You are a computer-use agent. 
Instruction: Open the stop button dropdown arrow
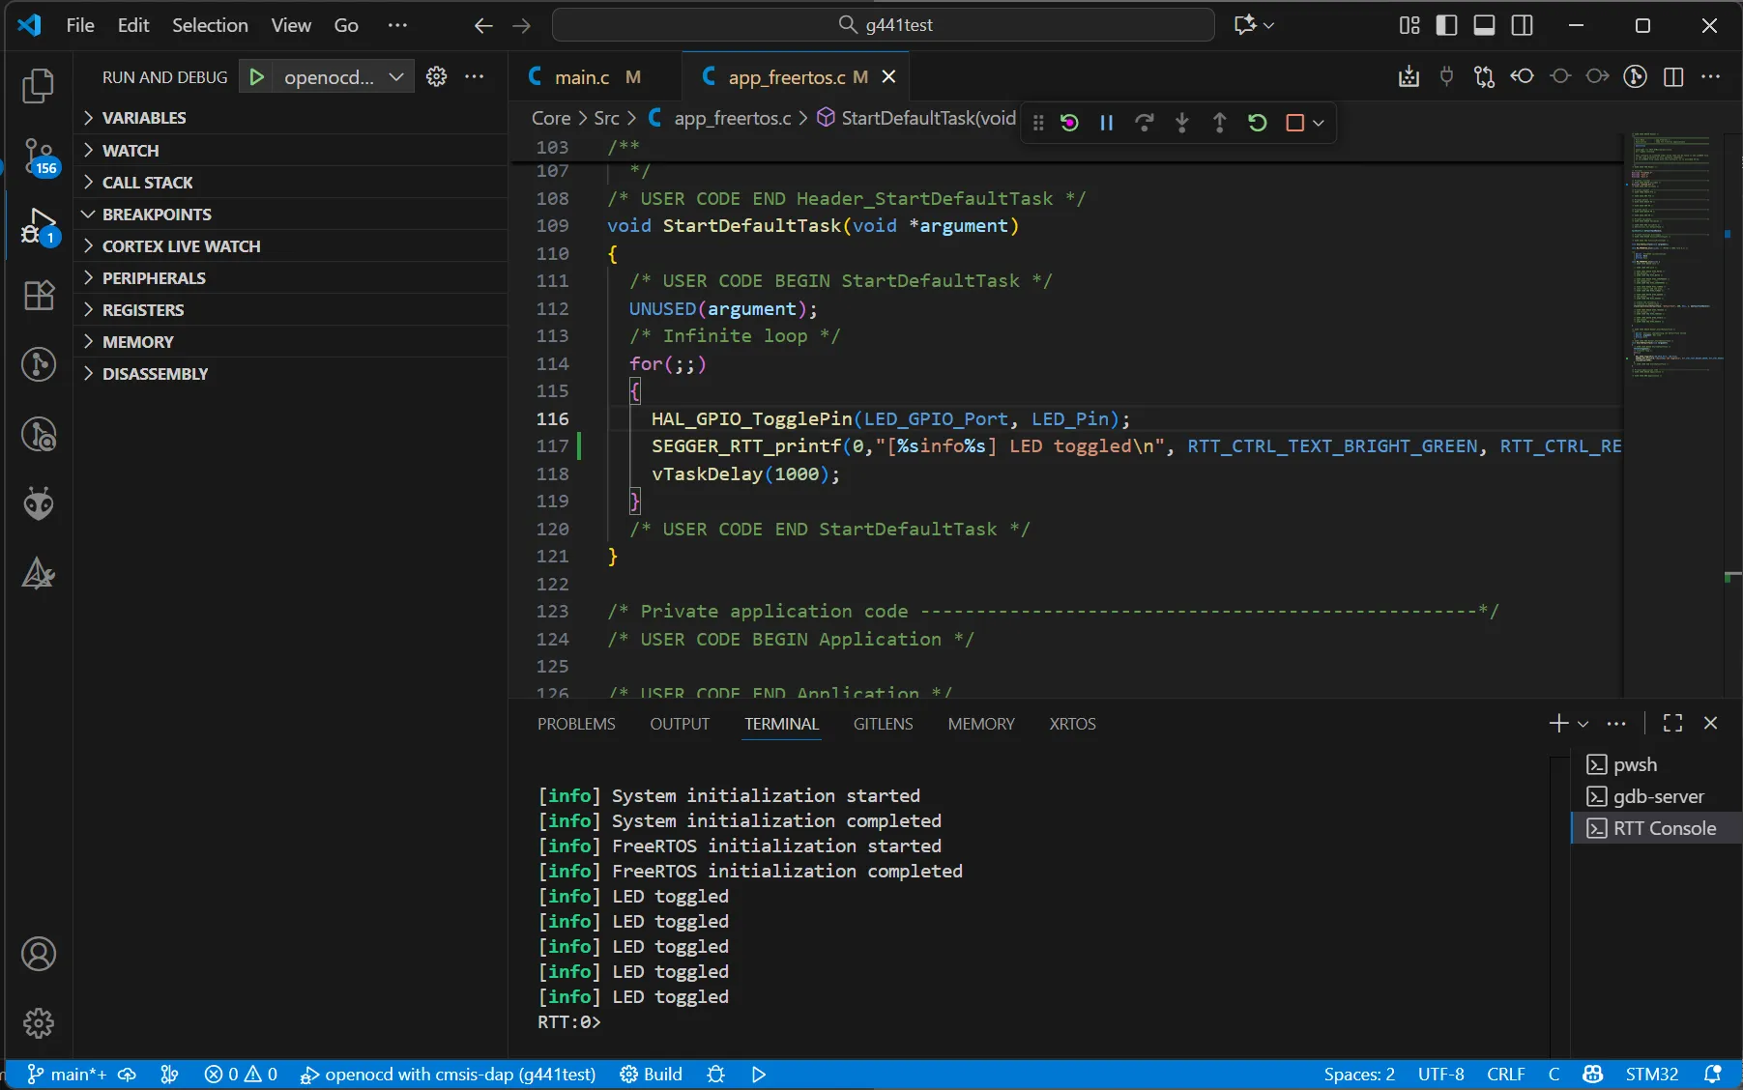point(1319,123)
